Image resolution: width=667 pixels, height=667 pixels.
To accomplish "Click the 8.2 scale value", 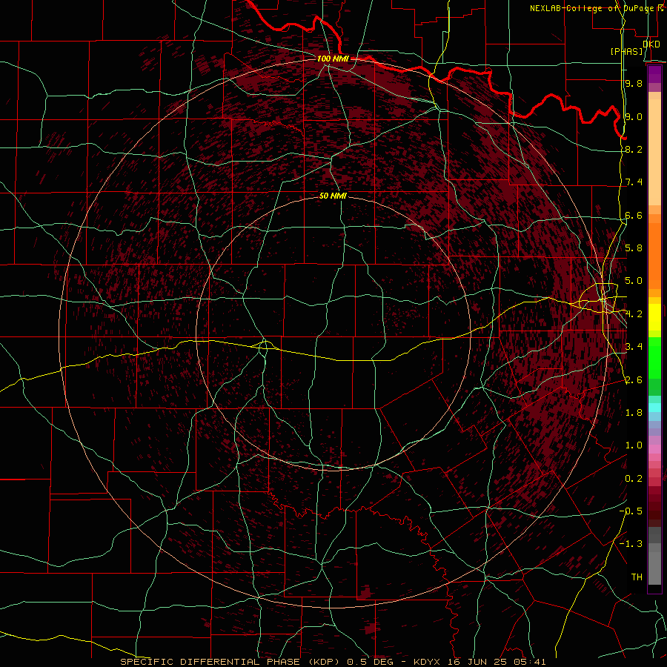I will (x=634, y=149).
